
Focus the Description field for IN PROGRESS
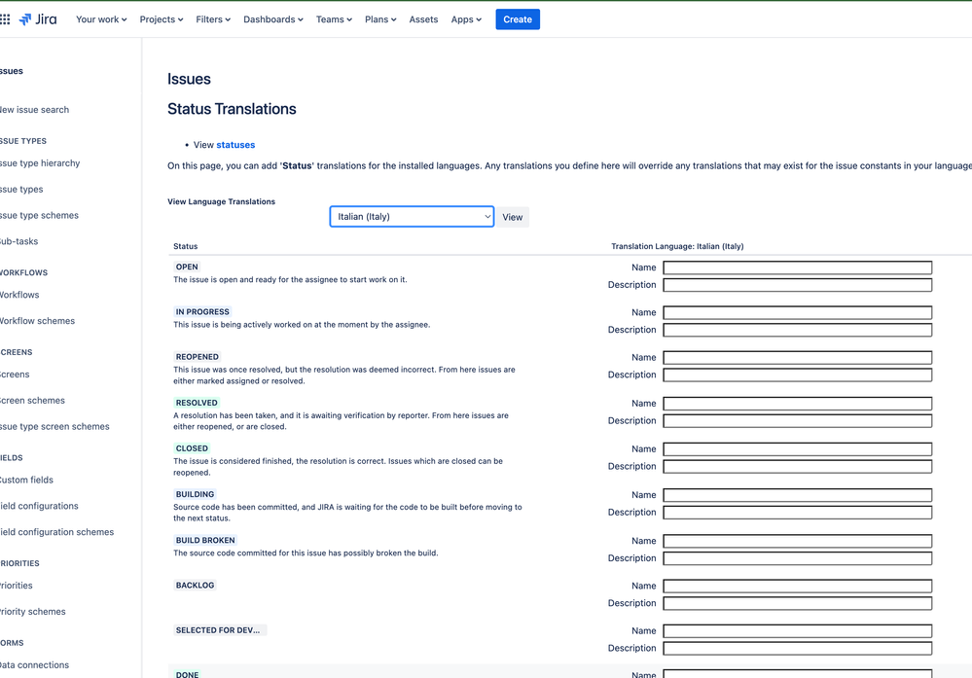click(x=797, y=330)
